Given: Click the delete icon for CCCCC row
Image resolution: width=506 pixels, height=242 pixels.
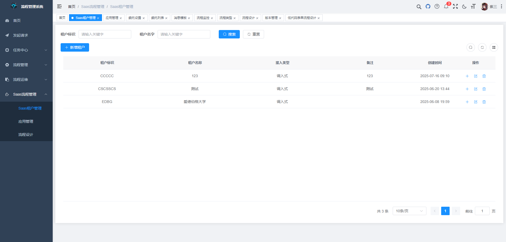Looking at the screenshot, I should 484,76.
